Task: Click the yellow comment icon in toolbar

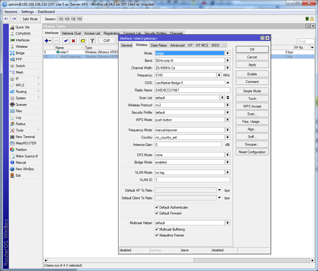Action: click(x=83, y=41)
